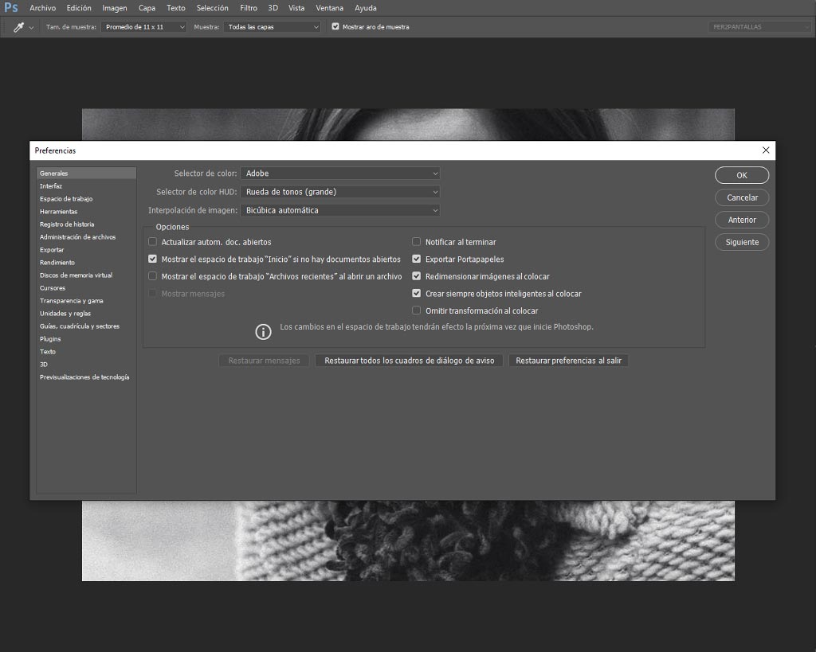This screenshot has width=816, height=652.
Task: Open Unidades y reglas category
Action: (x=65, y=314)
